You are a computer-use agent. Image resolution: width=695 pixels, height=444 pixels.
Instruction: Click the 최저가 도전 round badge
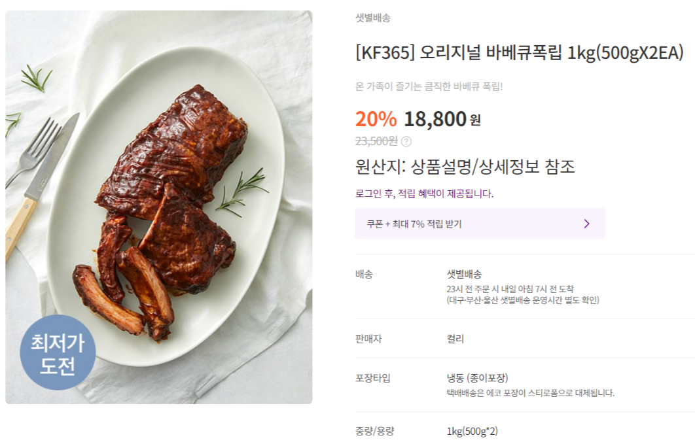58,352
